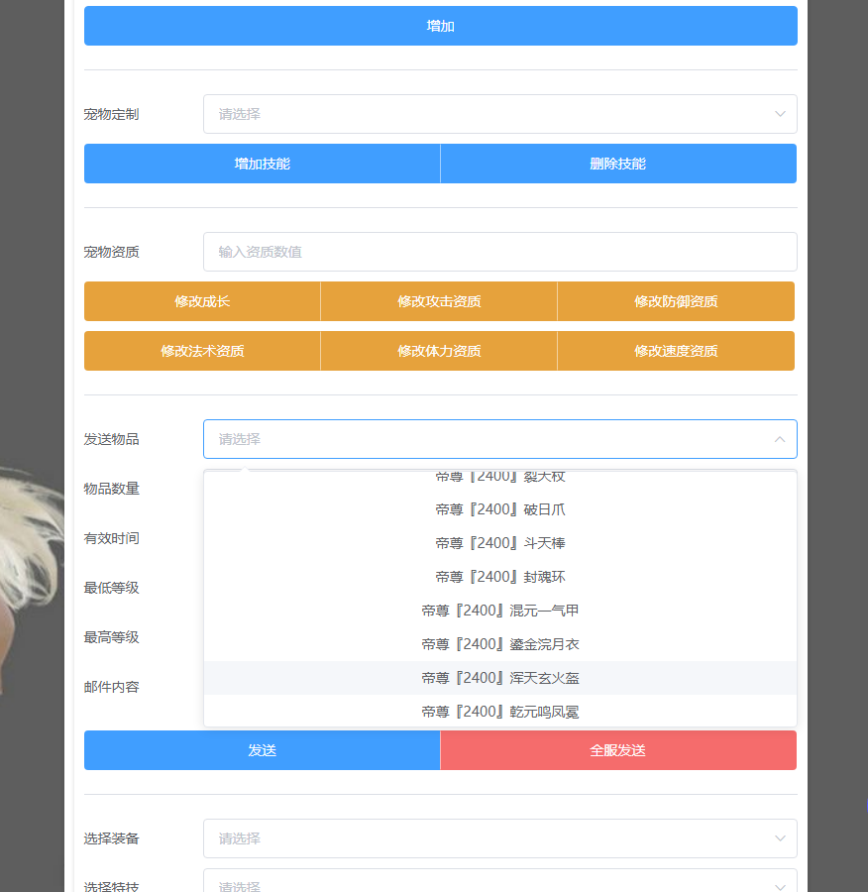Pick 帝尊『2400』乾元鸣凤冕 item

[499, 711]
